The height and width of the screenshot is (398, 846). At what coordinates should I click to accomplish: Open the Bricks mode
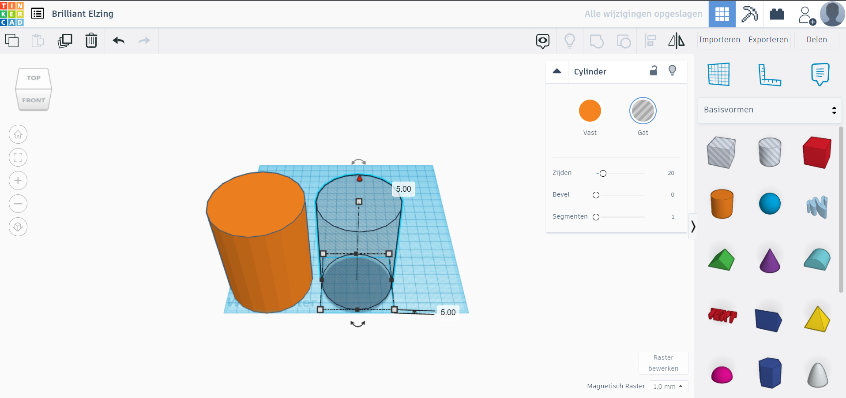click(x=777, y=14)
